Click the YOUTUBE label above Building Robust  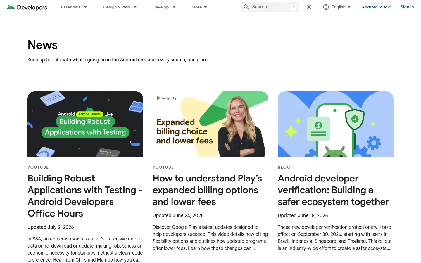tap(38, 167)
